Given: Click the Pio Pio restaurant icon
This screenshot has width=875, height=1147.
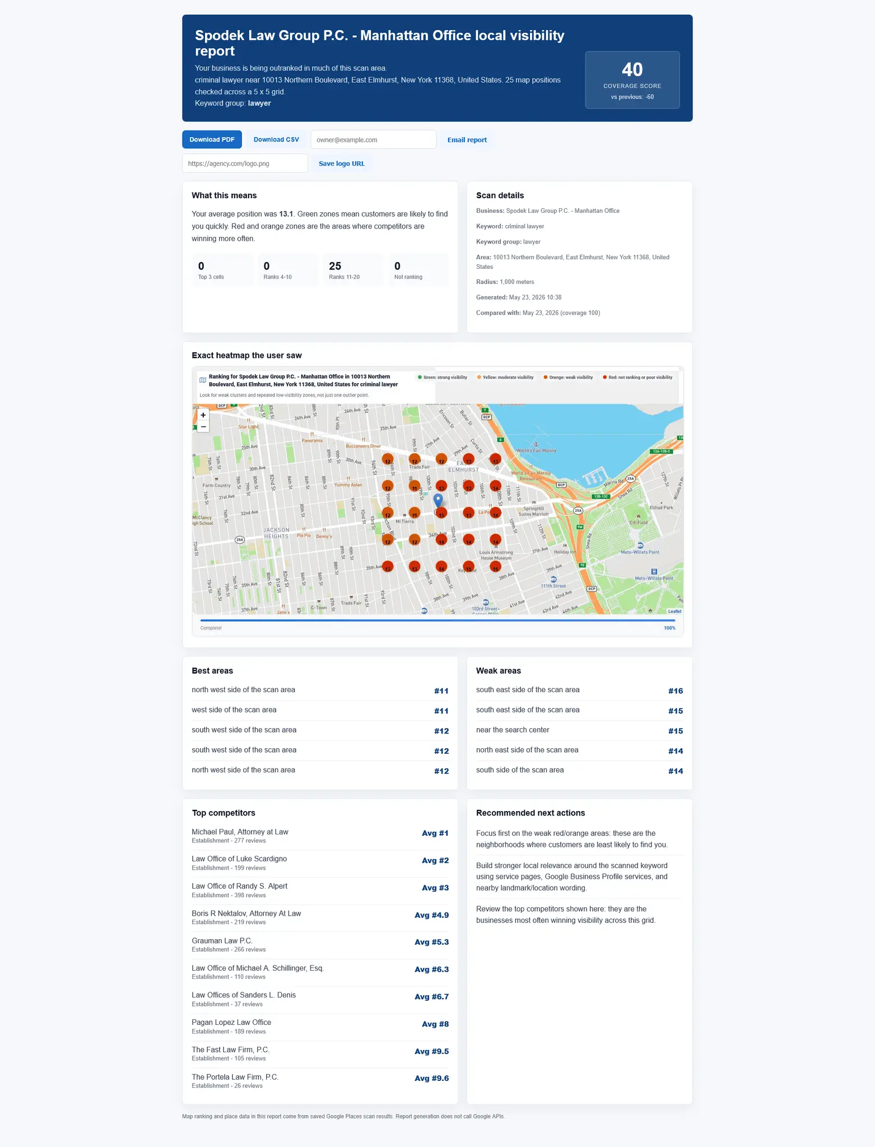Looking at the screenshot, I should [304, 529].
